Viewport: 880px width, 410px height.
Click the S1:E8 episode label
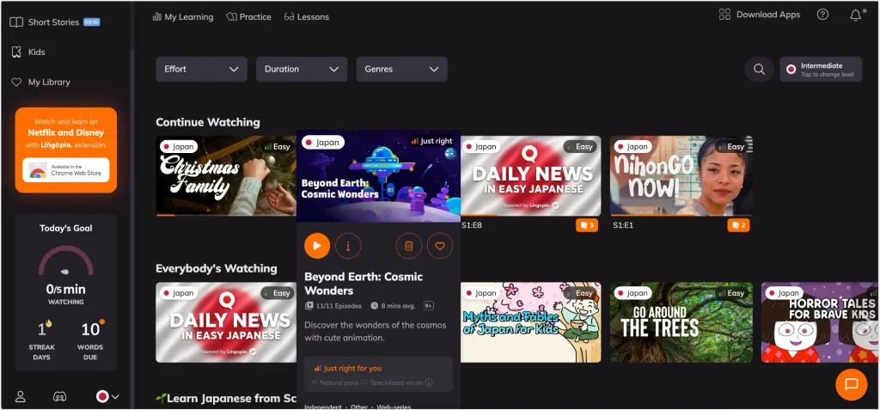point(472,225)
